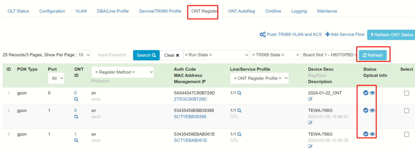415x148 pixels.
Task: Check the select box for row 3
Action: 407,135
